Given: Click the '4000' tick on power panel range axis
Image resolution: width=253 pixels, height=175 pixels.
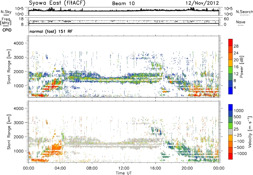Looking at the screenshot, I should click(x=18, y=43).
